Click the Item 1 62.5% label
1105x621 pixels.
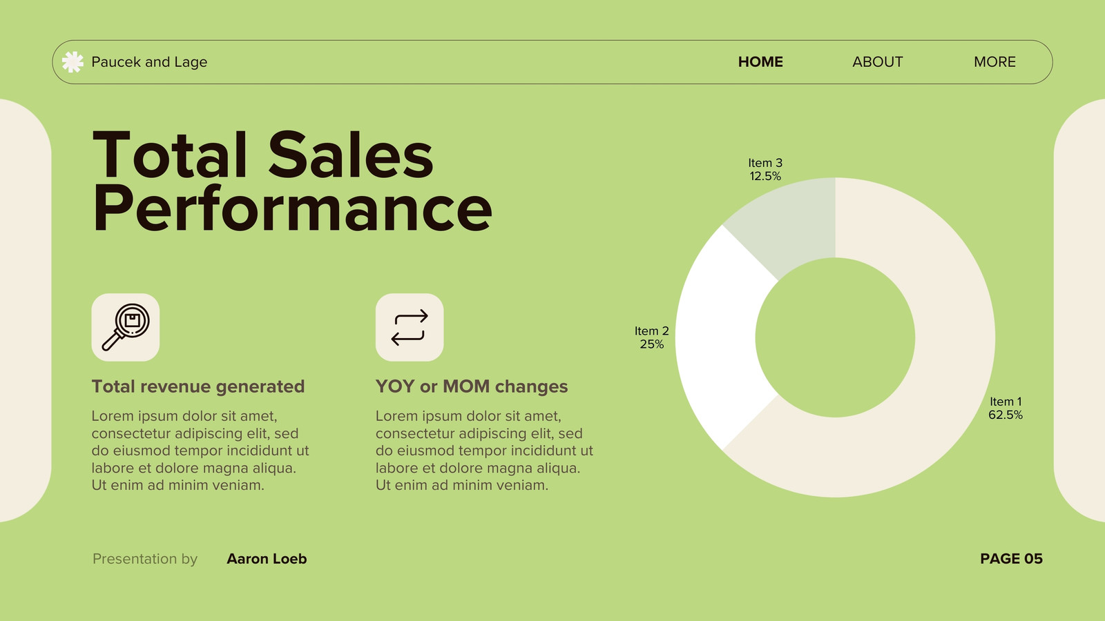click(1006, 408)
